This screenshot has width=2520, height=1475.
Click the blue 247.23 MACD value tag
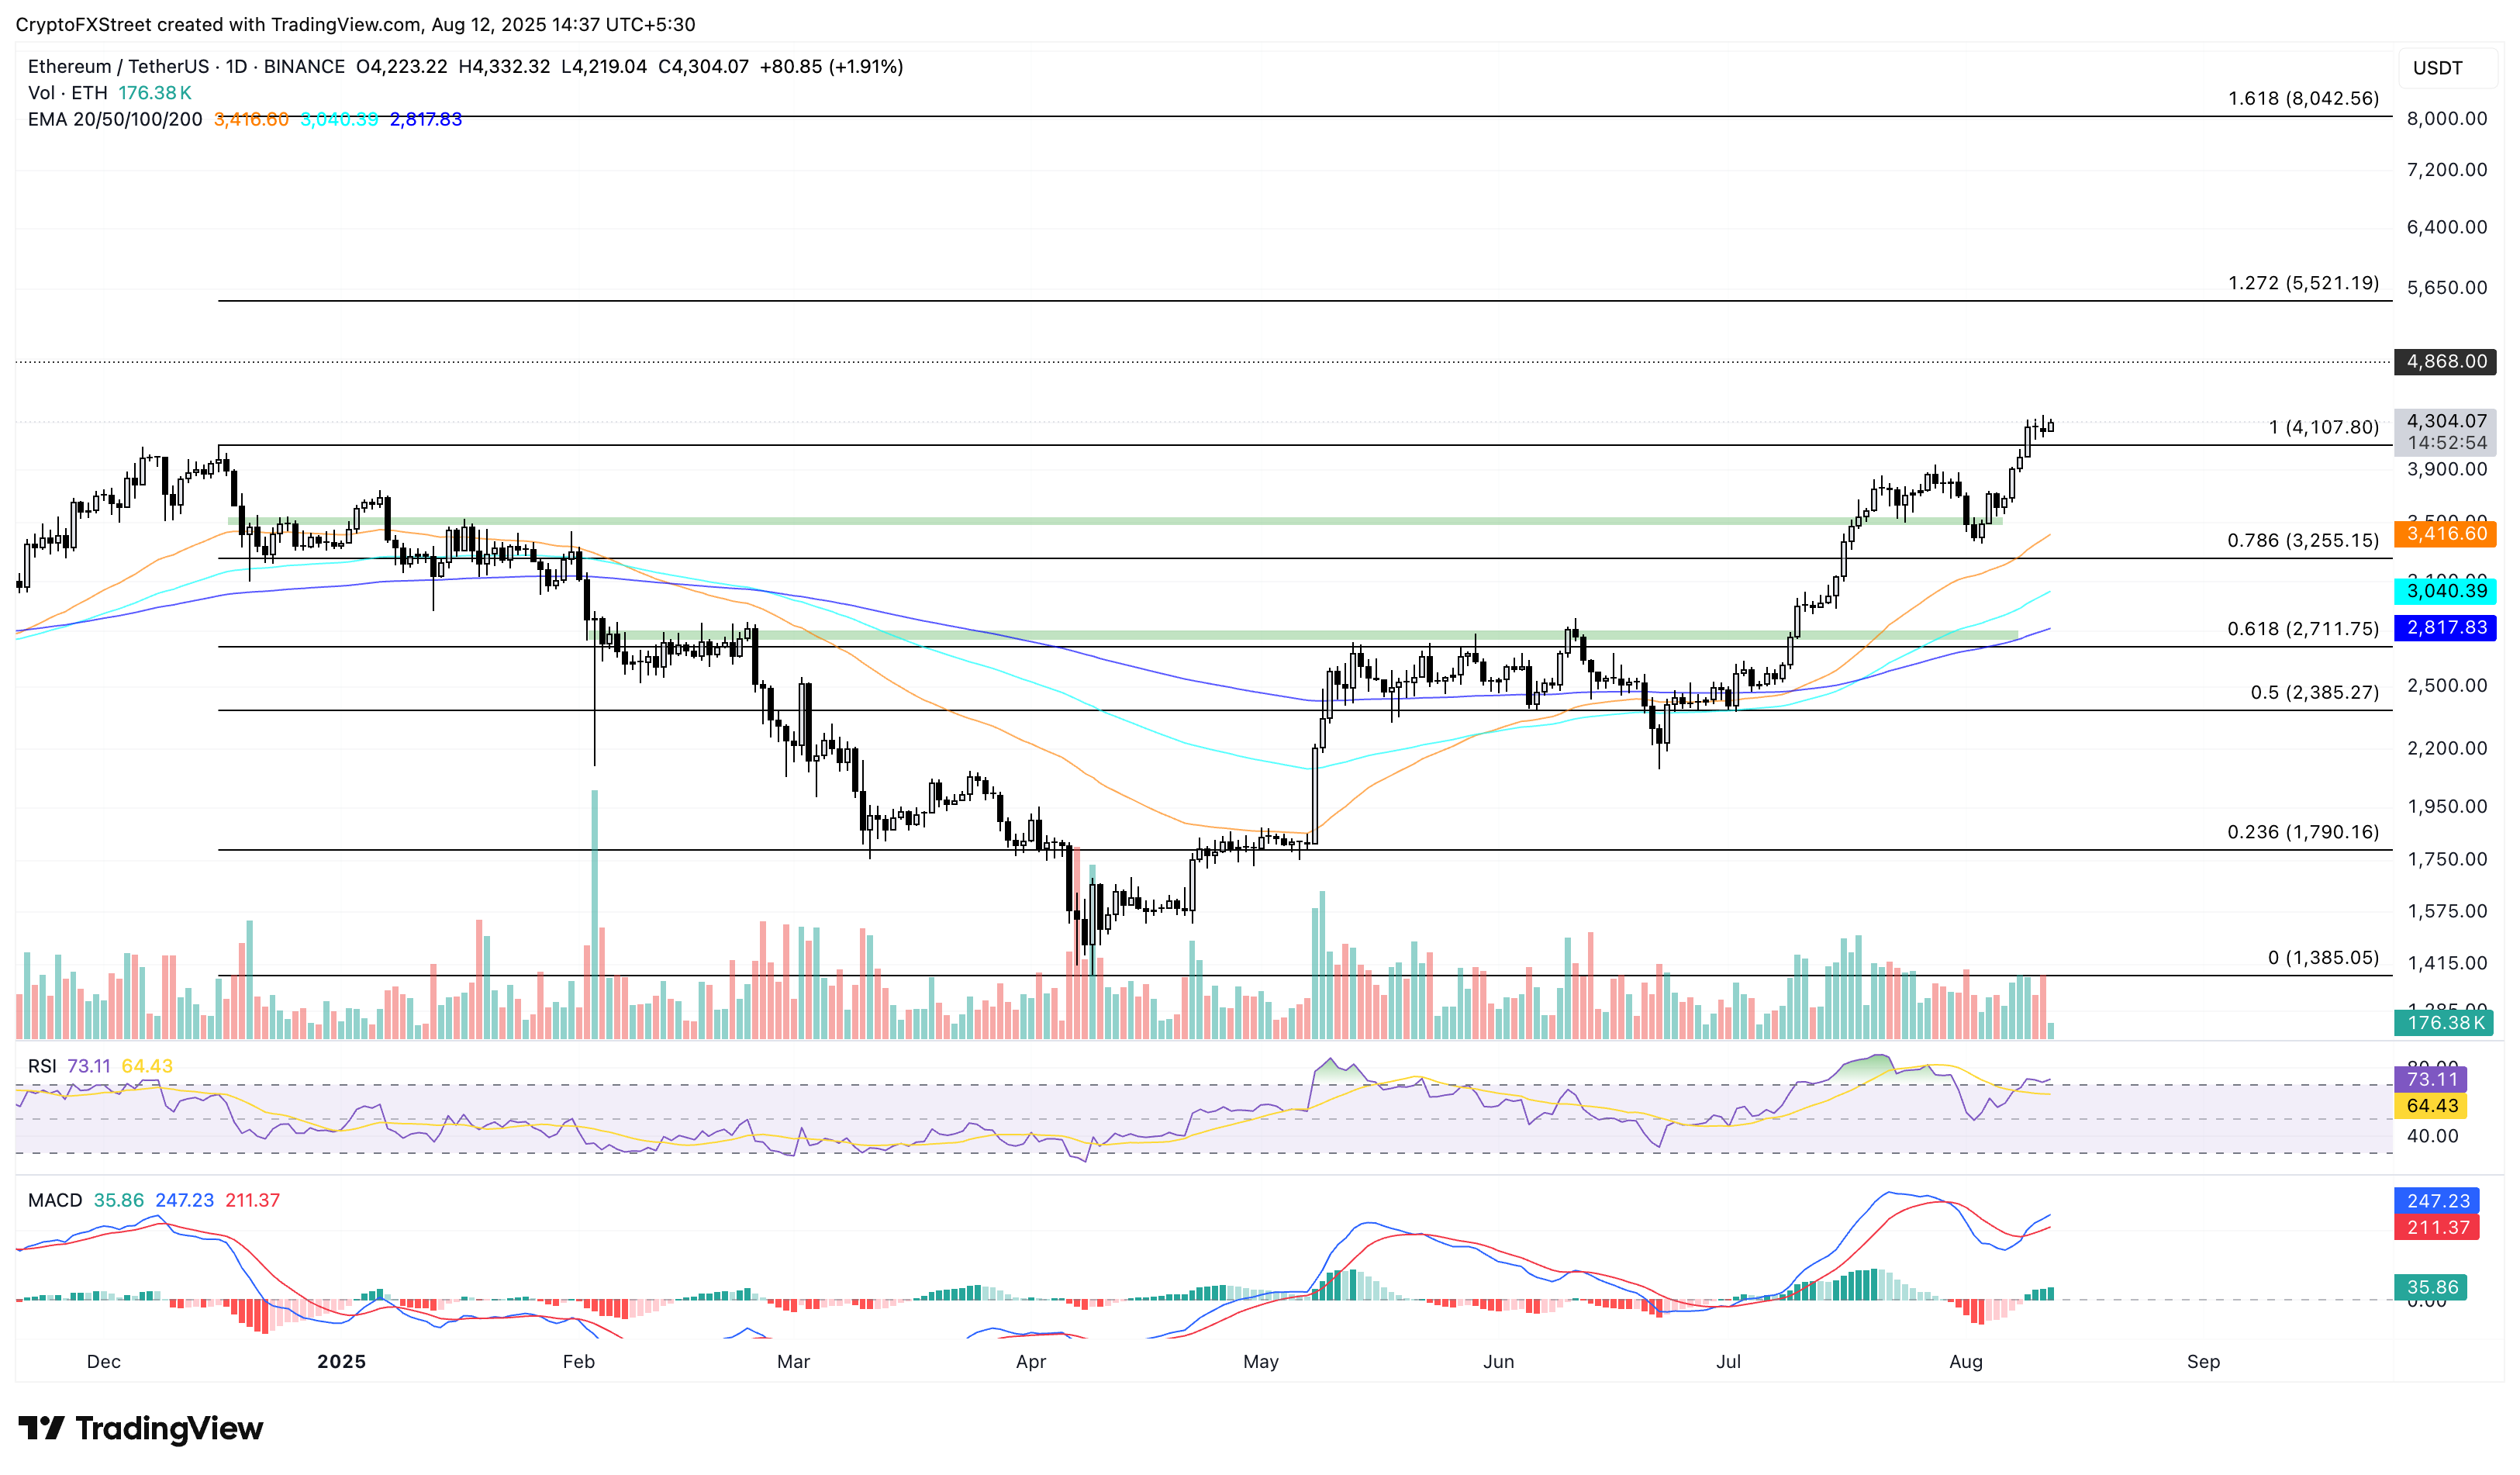pos(2437,1201)
